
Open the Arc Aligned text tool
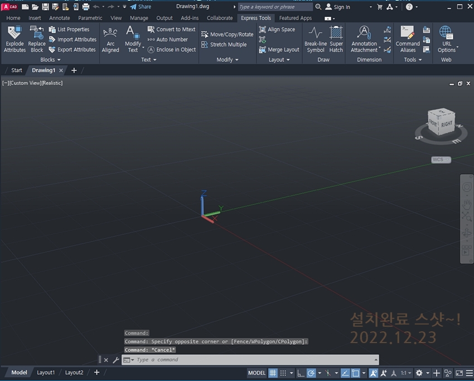(x=110, y=38)
